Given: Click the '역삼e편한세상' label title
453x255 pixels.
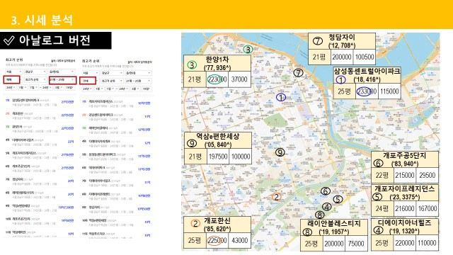Looking at the screenshot, I should point(218,136).
